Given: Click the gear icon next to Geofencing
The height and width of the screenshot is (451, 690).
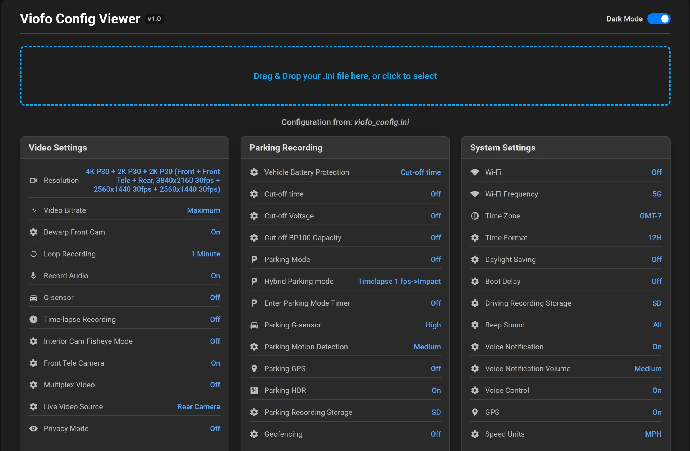Looking at the screenshot, I should 254,434.
